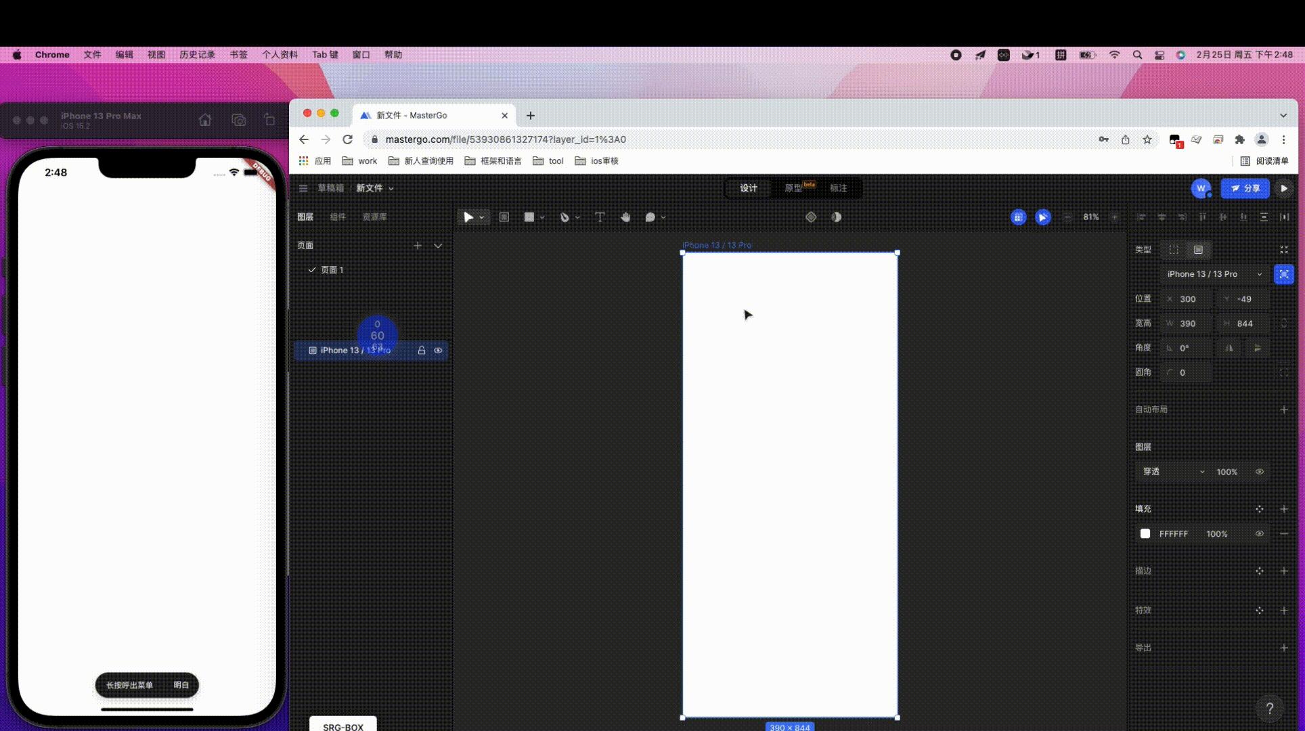The image size is (1305, 731).
Task: Collapse the 页面 pages list
Action: [438, 246]
